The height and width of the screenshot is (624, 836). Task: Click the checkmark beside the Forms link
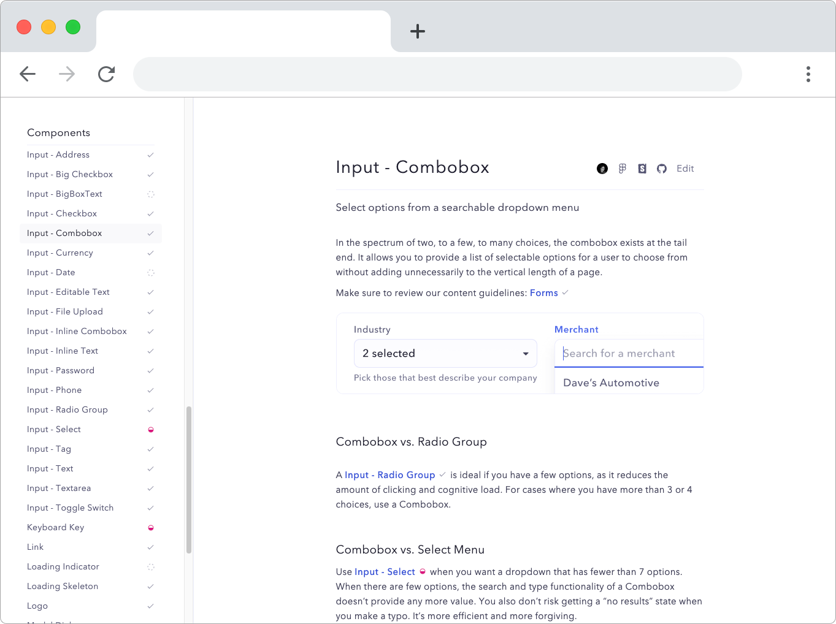tap(566, 292)
